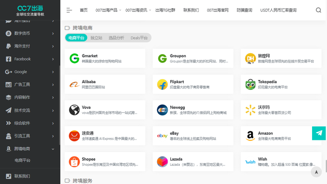Click the 007出海 logo
The width and height of the screenshot is (327, 184).
pos(30,10)
